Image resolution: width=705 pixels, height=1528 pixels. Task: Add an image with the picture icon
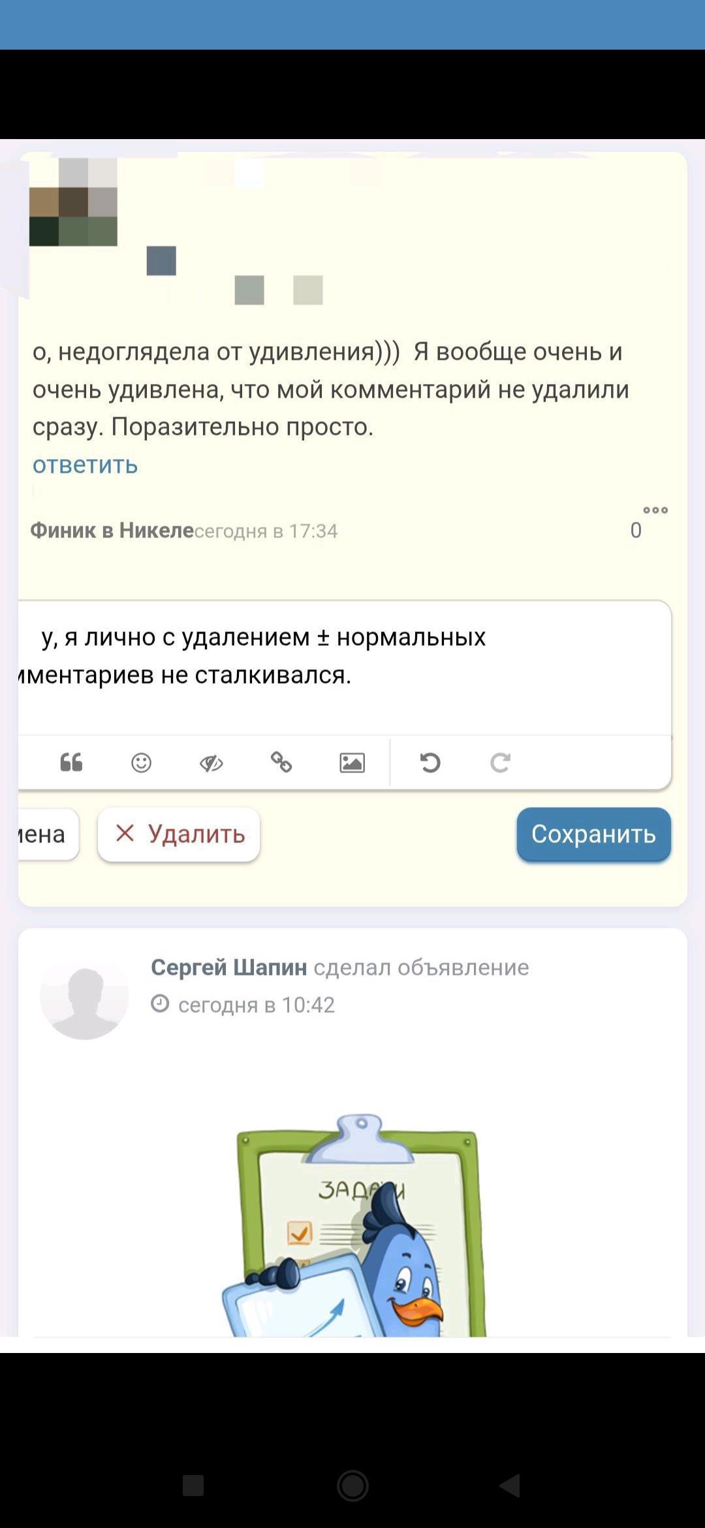[352, 762]
